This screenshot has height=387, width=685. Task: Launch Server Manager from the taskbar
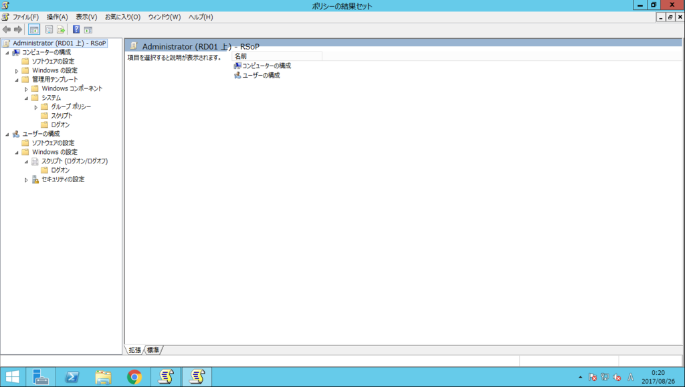[x=41, y=377]
